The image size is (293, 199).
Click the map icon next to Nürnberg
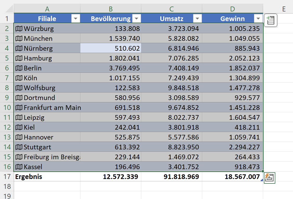coord(19,48)
